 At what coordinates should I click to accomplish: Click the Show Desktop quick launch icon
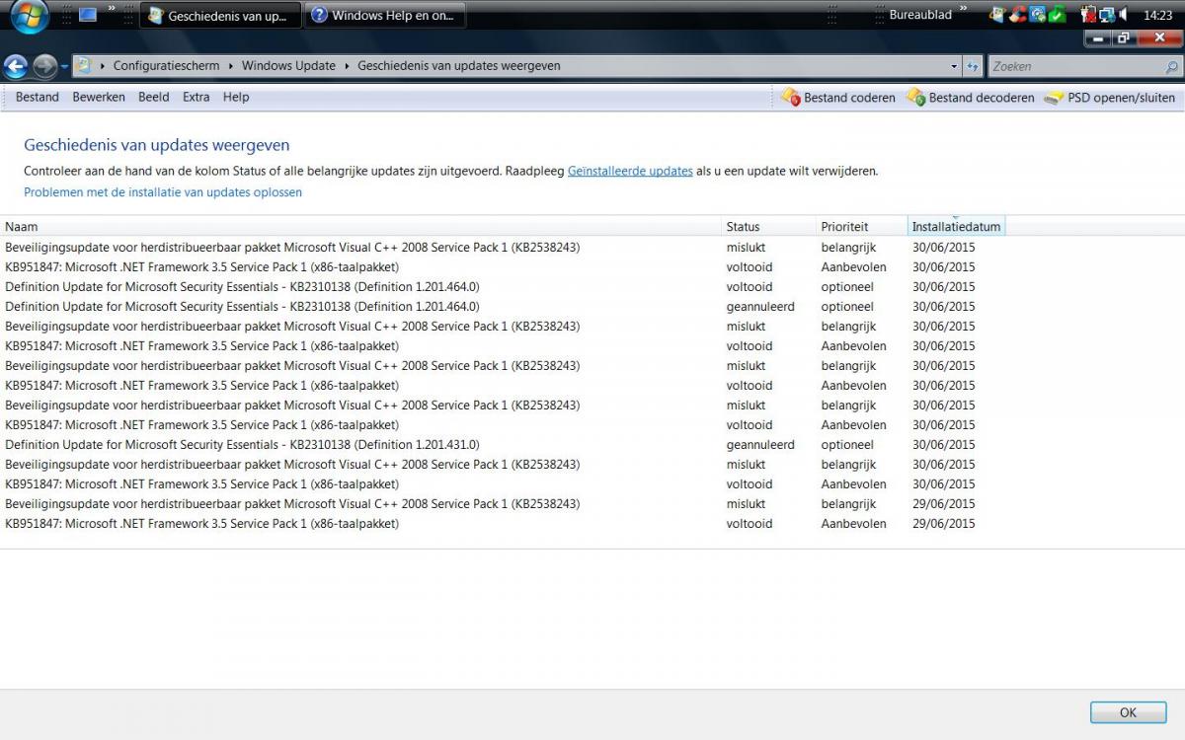point(88,15)
